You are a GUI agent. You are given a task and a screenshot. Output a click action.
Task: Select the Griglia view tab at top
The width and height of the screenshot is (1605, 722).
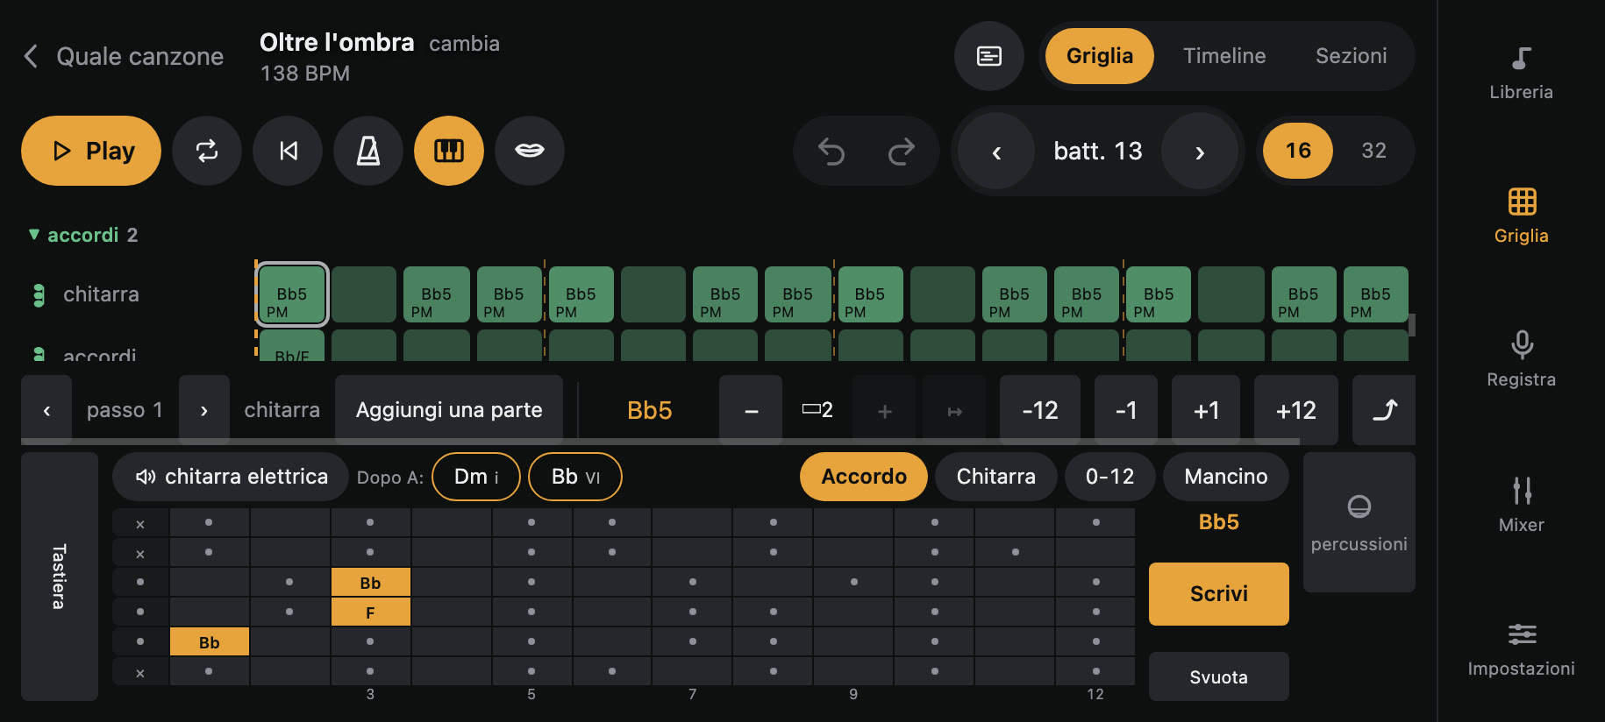[1100, 56]
